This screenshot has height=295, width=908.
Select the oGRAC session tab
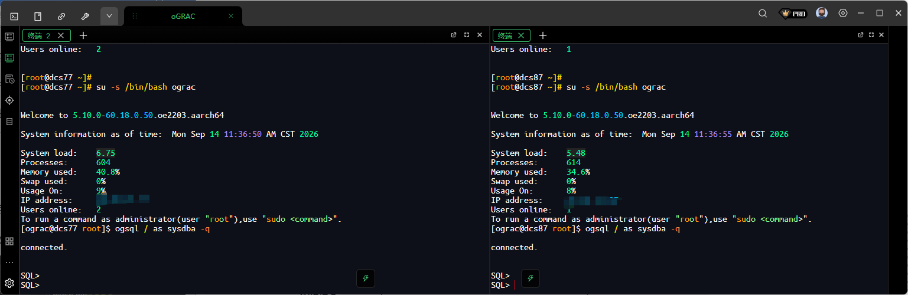(183, 17)
